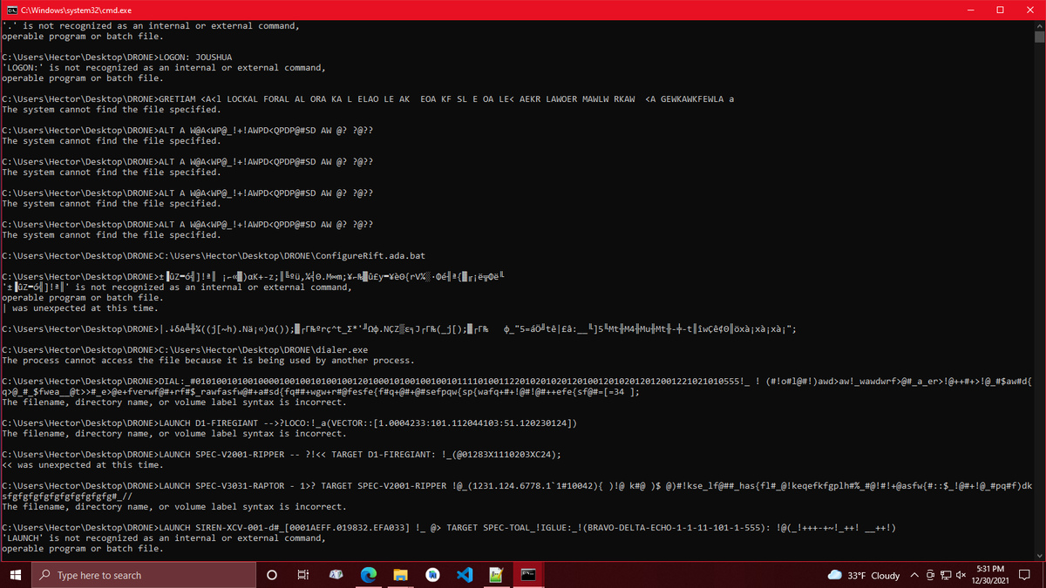The width and height of the screenshot is (1046, 588).
Task: Click the 'LAUNCH SPEC-V3031-RAPTOR' command line
Action: (518, 491)
